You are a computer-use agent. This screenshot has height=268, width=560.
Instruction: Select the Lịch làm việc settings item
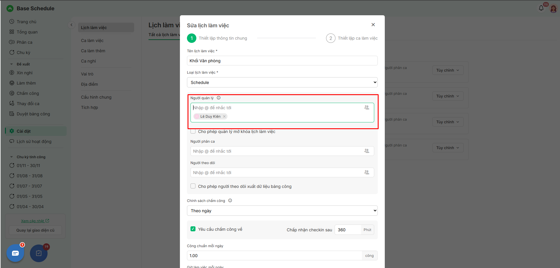pos(106,28)
